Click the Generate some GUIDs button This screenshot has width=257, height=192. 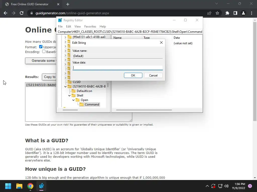[x=41, y=60]
